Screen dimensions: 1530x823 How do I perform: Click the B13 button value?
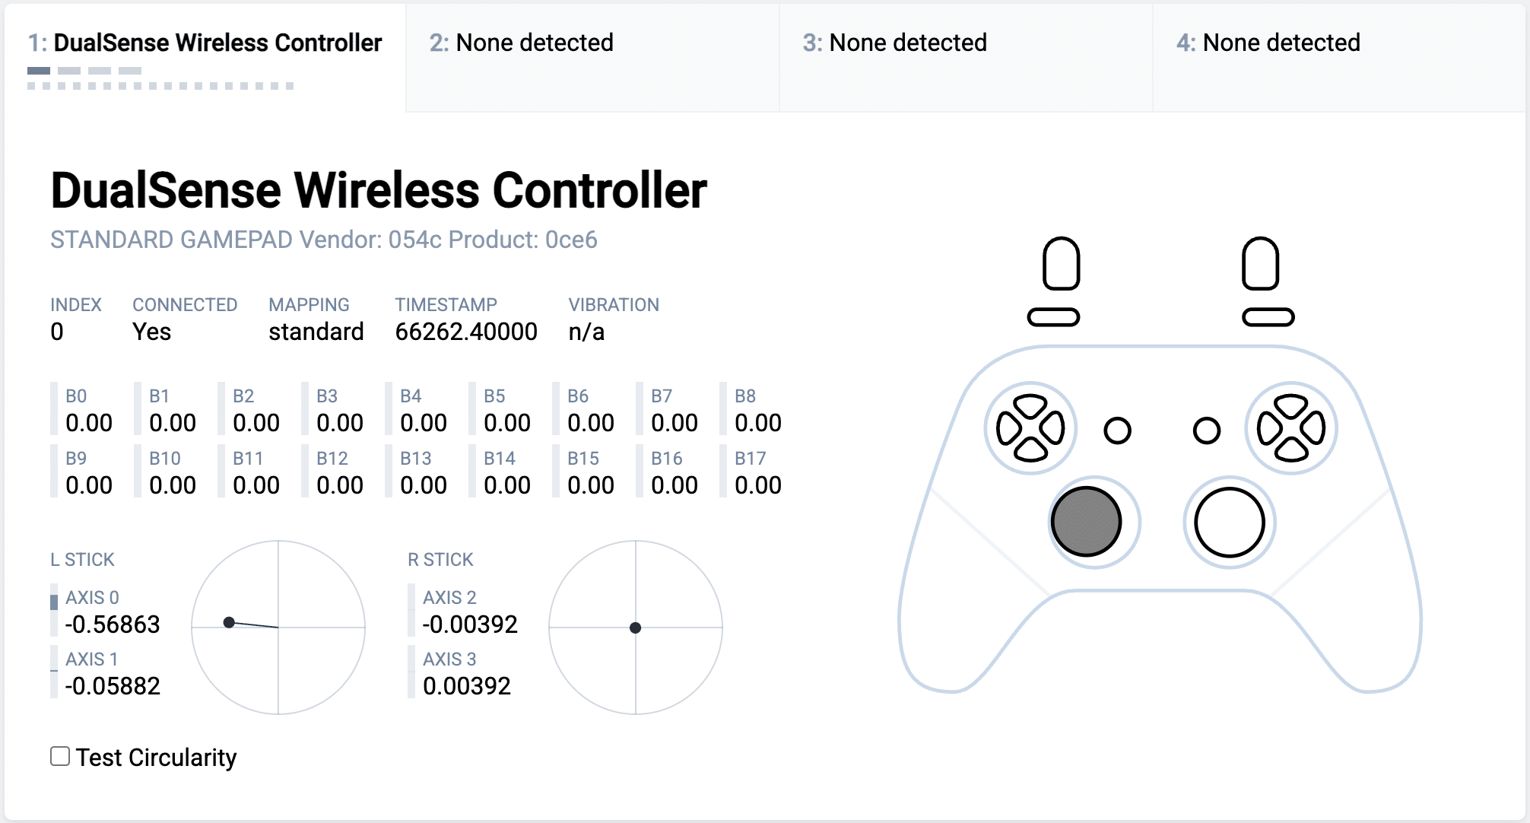(x=424, y=485)
